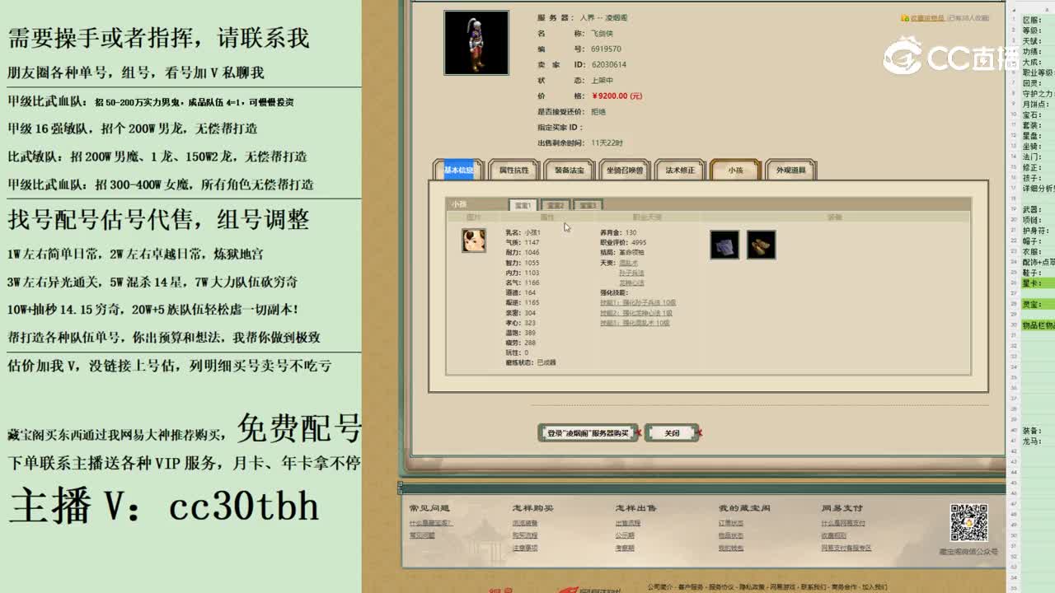
Task: Click the brown shoes equipment icon
Action: pos(761,245)
